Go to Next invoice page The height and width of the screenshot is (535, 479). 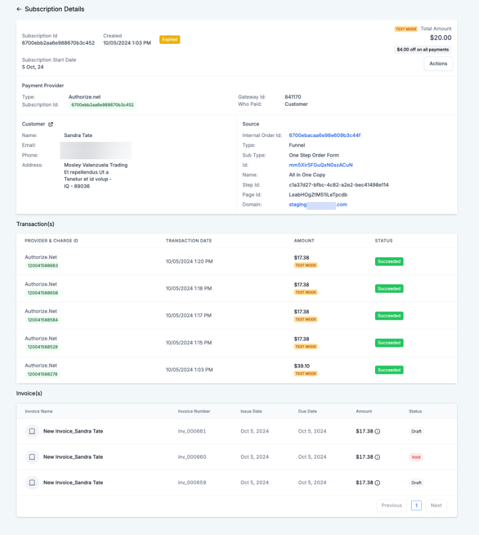(436, 506)
